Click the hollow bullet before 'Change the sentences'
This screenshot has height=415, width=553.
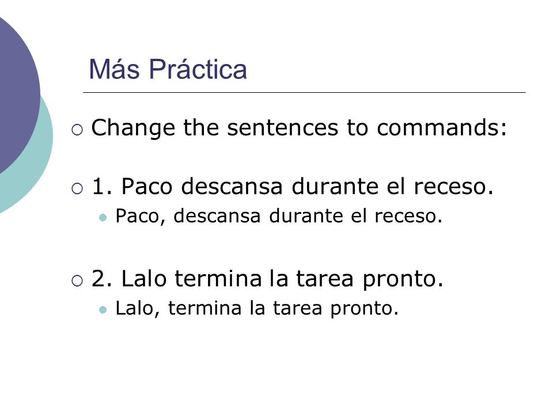pyautogui.click(x=77, y=130)
